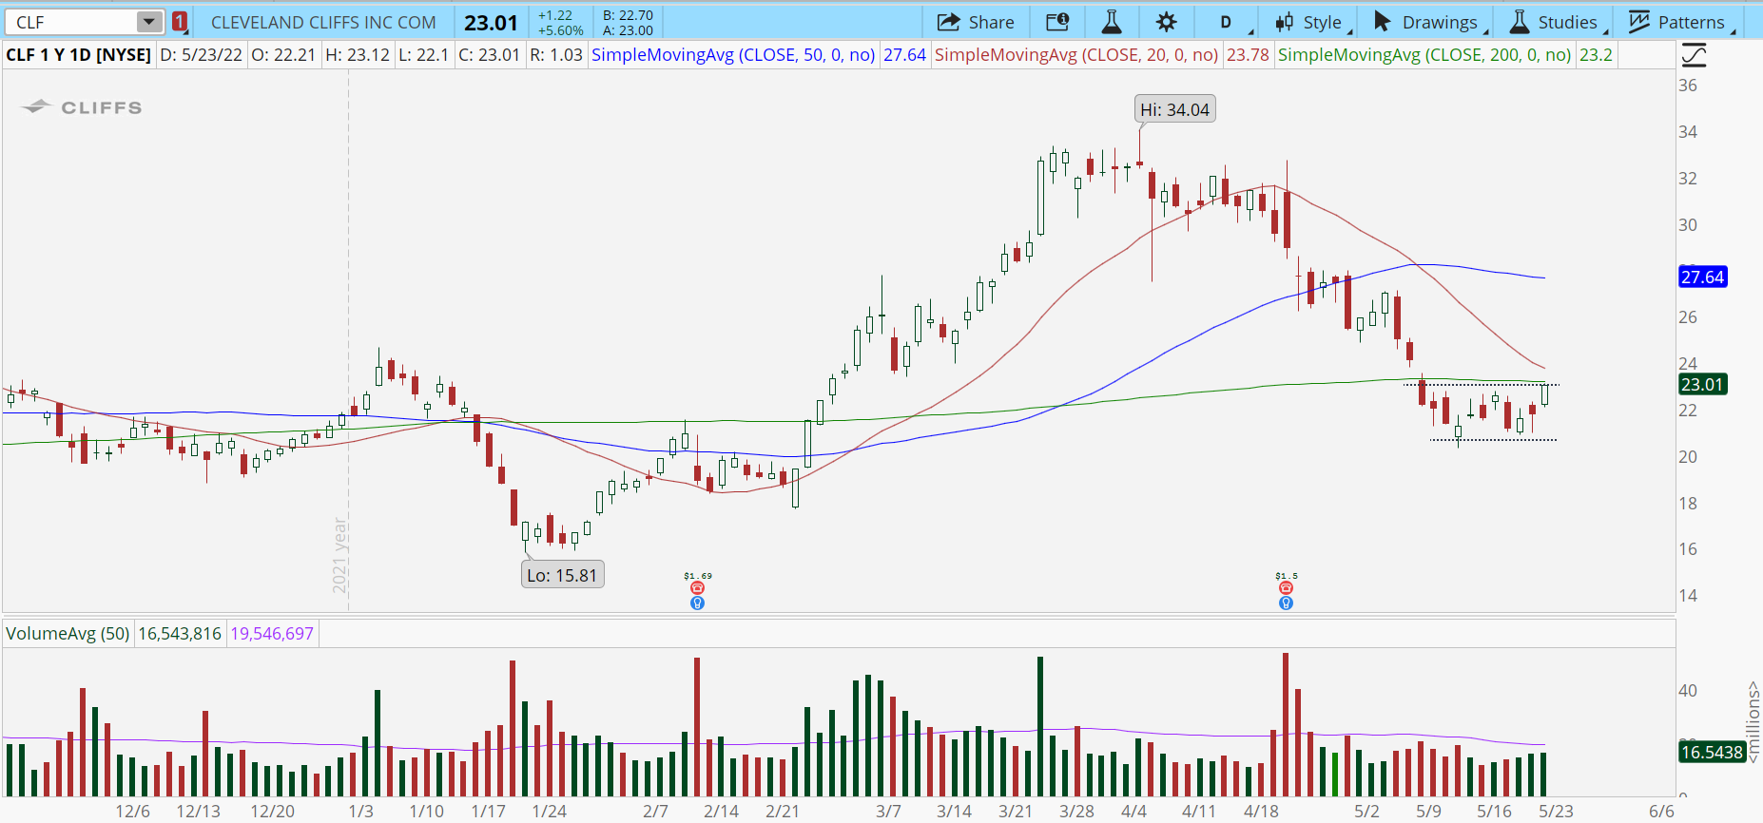The image size is (1763, 823).
Task: Click the $1.69 earnings estimate label
Action: [698, 576]
